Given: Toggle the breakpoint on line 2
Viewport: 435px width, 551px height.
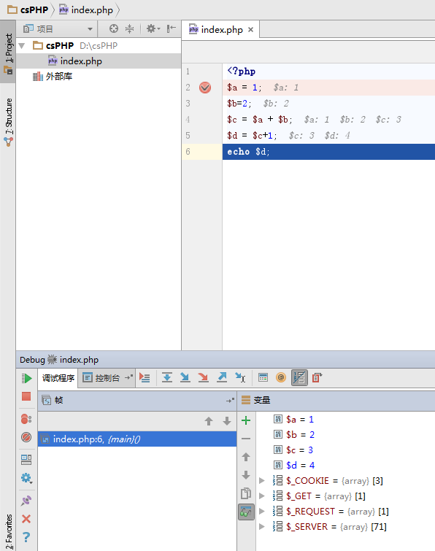Looking at the screenshot, I should 205,88.
